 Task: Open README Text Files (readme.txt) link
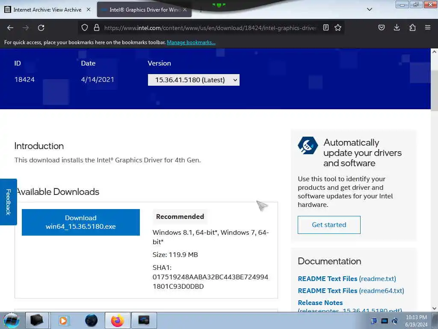point(347,278)
